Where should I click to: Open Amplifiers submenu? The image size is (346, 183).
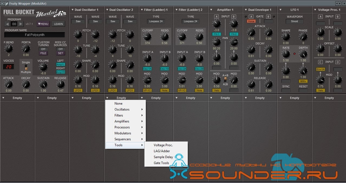click(126, 121)
